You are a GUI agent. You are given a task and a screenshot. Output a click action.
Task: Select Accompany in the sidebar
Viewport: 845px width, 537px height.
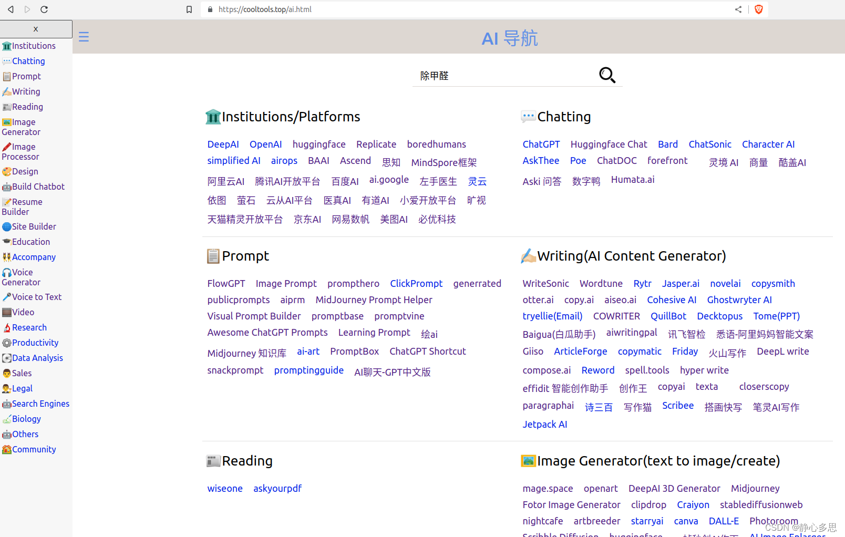[29, 257]
